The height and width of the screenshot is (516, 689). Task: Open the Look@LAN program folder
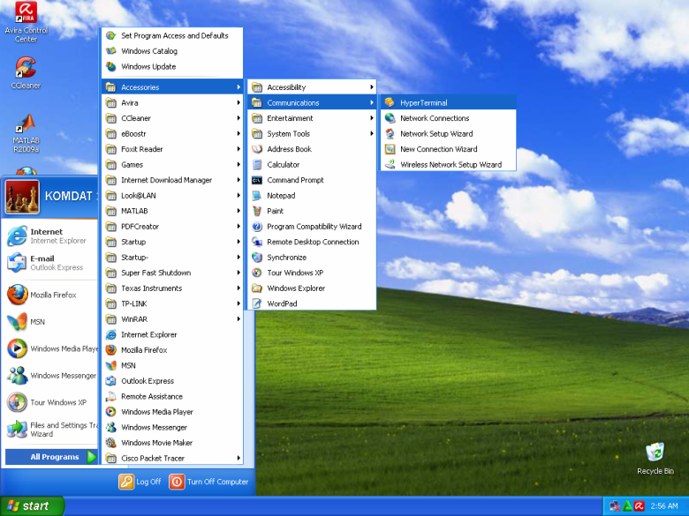coord(172,195)
